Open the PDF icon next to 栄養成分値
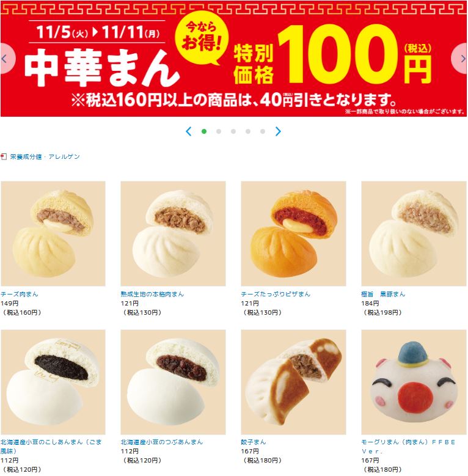 tap(4, 156)
